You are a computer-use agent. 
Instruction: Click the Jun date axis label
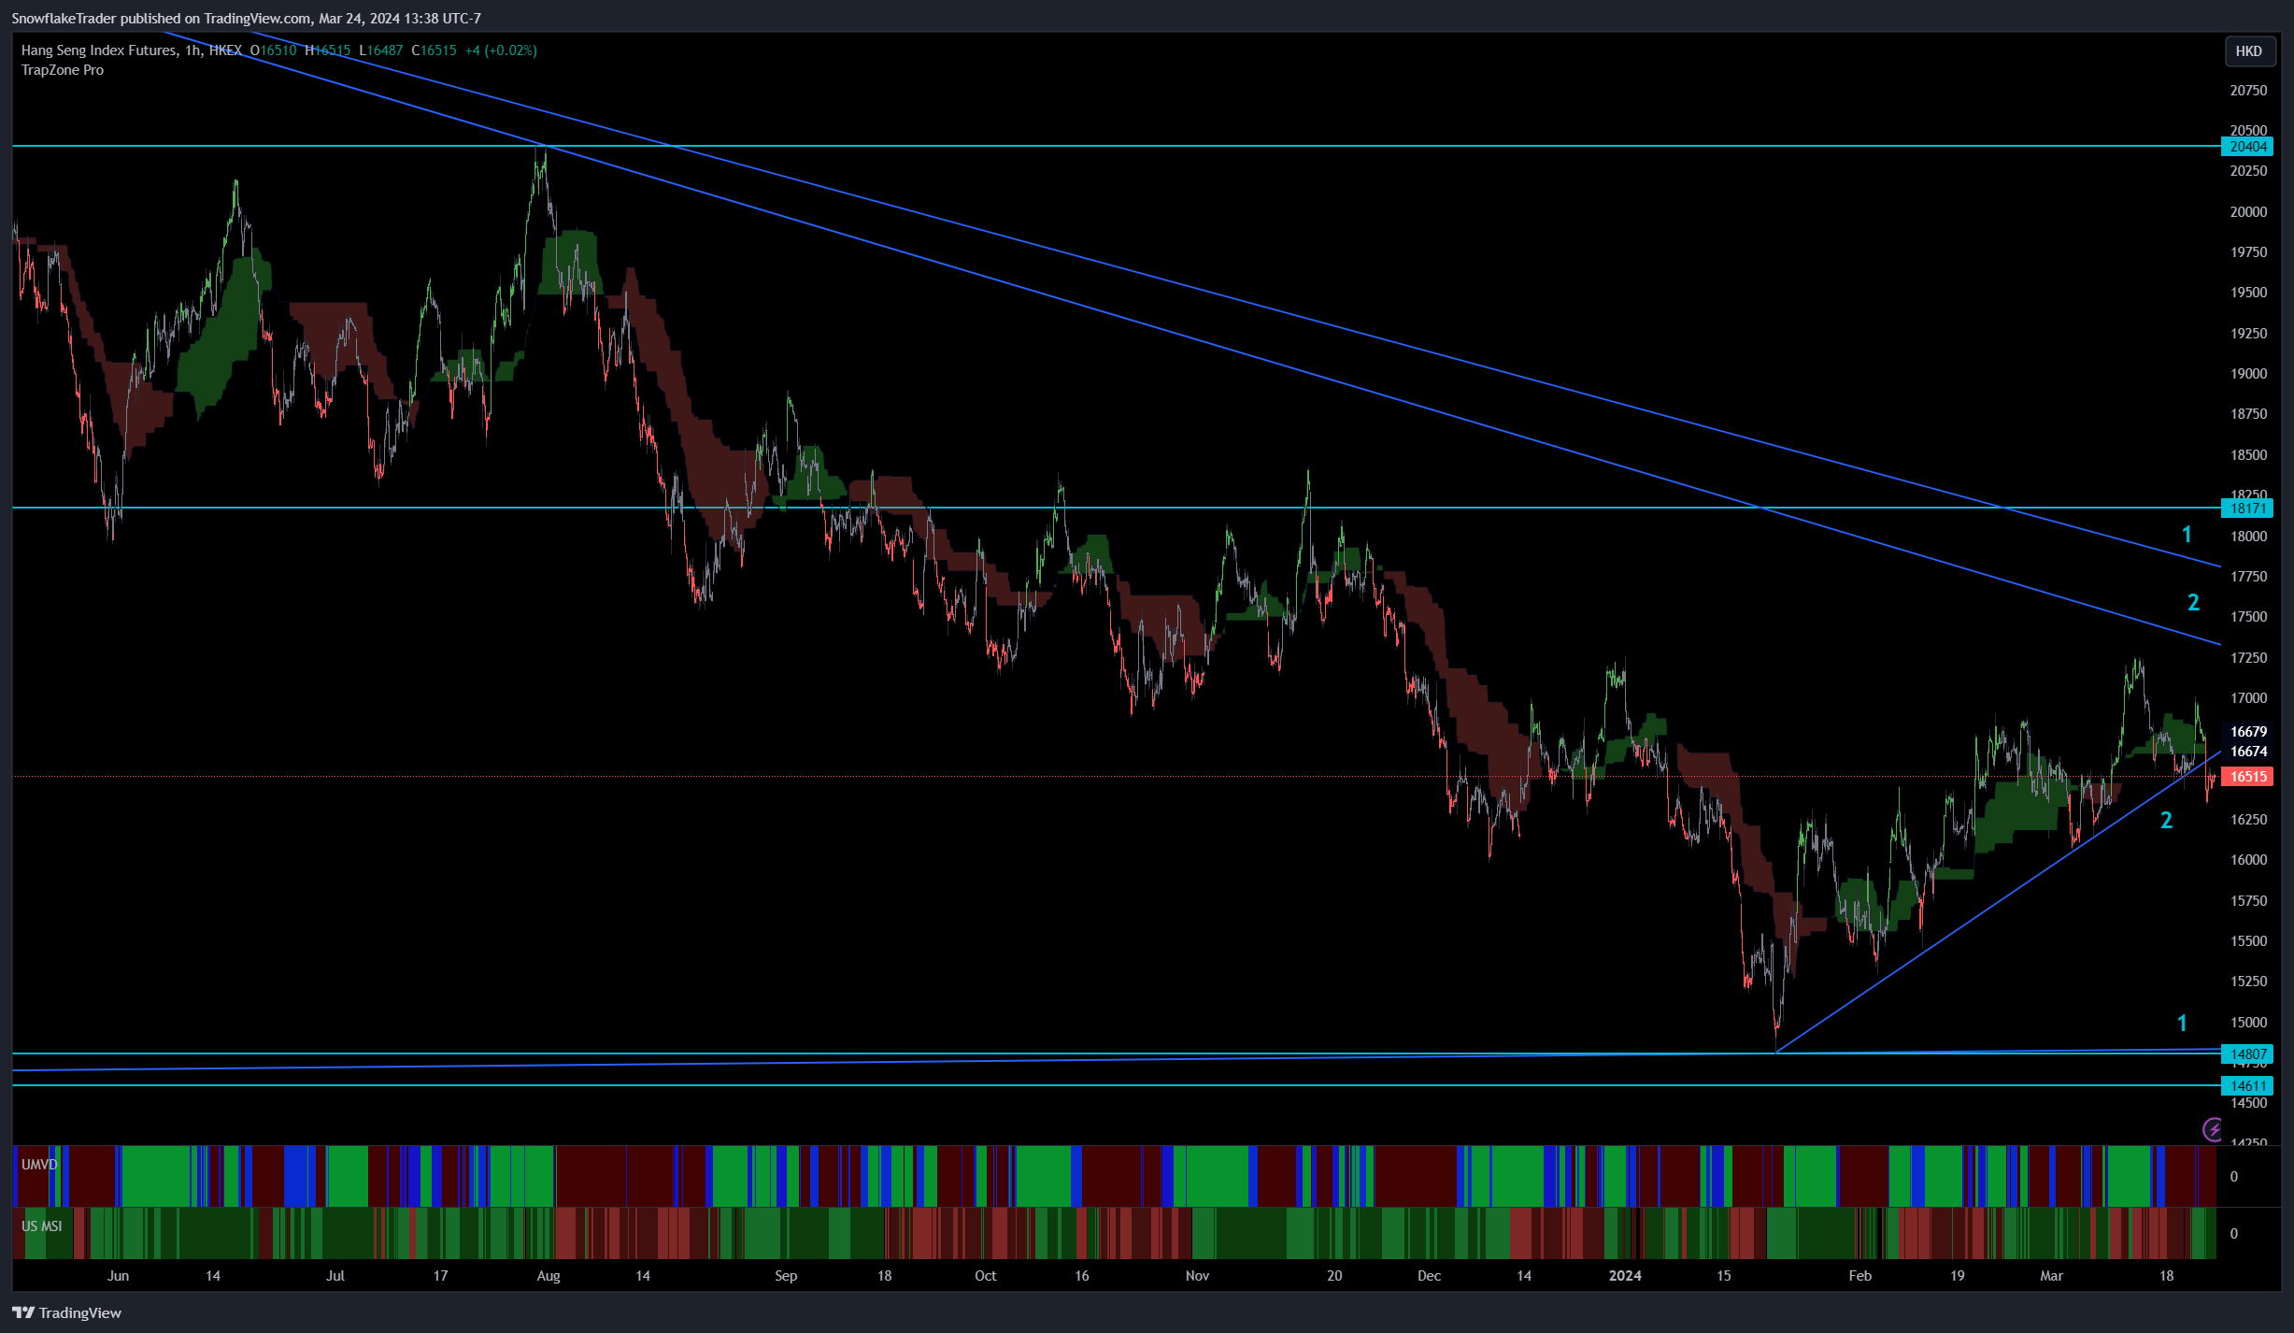pyautogui.click(x=118, y=1276)
